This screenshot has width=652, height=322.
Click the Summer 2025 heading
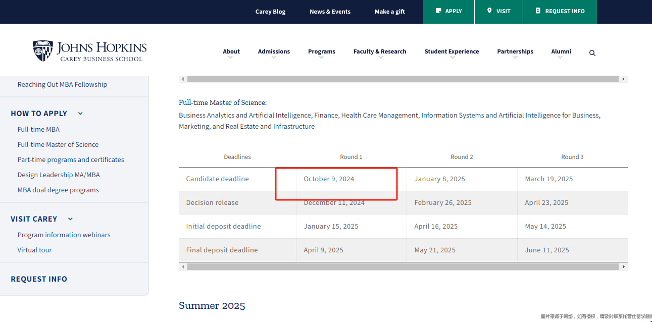(x=212, y=306)
